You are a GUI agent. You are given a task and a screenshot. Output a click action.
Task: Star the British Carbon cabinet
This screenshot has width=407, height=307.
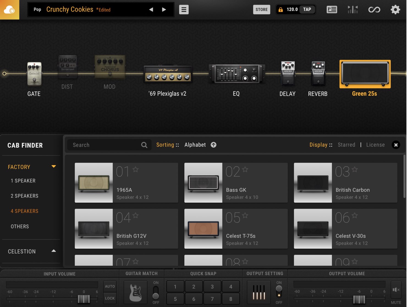(x=355, y=169)
